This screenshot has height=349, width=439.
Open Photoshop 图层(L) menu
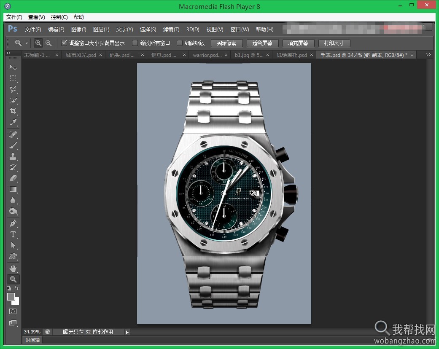(x=101, y=30)
